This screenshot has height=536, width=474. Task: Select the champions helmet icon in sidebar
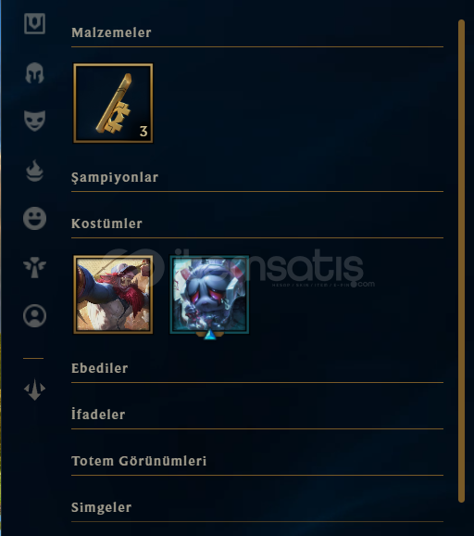[34, 72]
